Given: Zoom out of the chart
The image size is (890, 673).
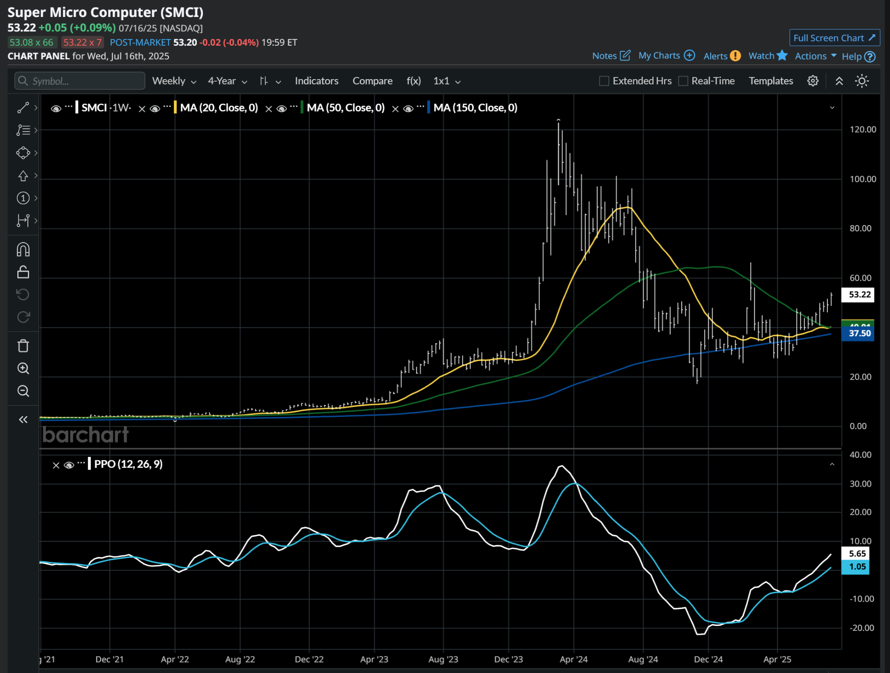Looking at the screenshot, I should (x=23, y=391).
